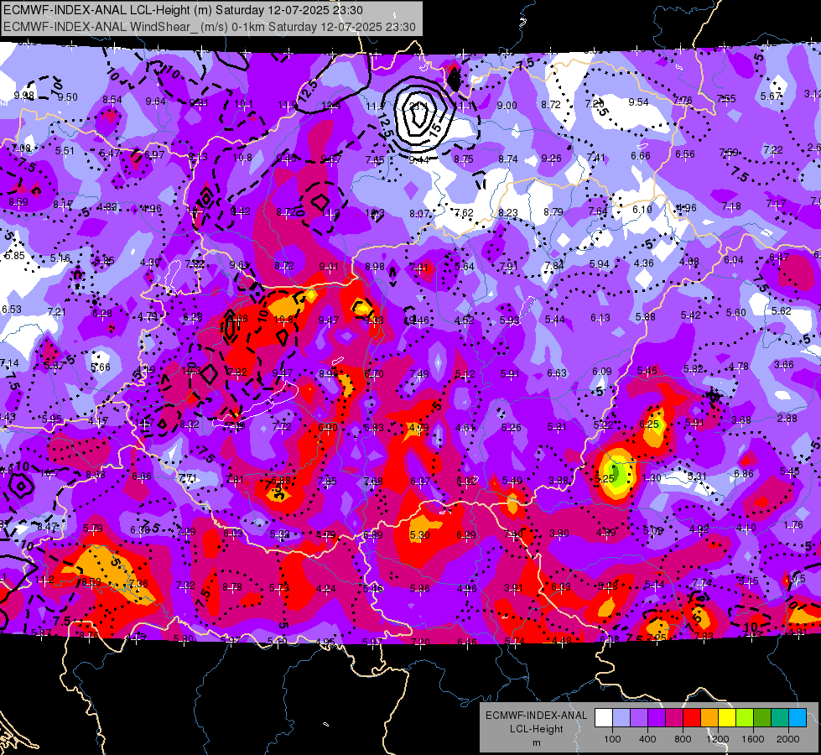Click the WindShear 0-1km title line
This screenshot has height=755, width=821.
(210, 27)
